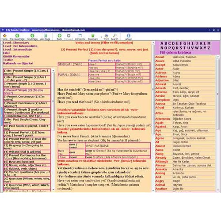The image size is (221, 221).
Task: Select letter Z in the alphabet index
Action: [209, 48]
